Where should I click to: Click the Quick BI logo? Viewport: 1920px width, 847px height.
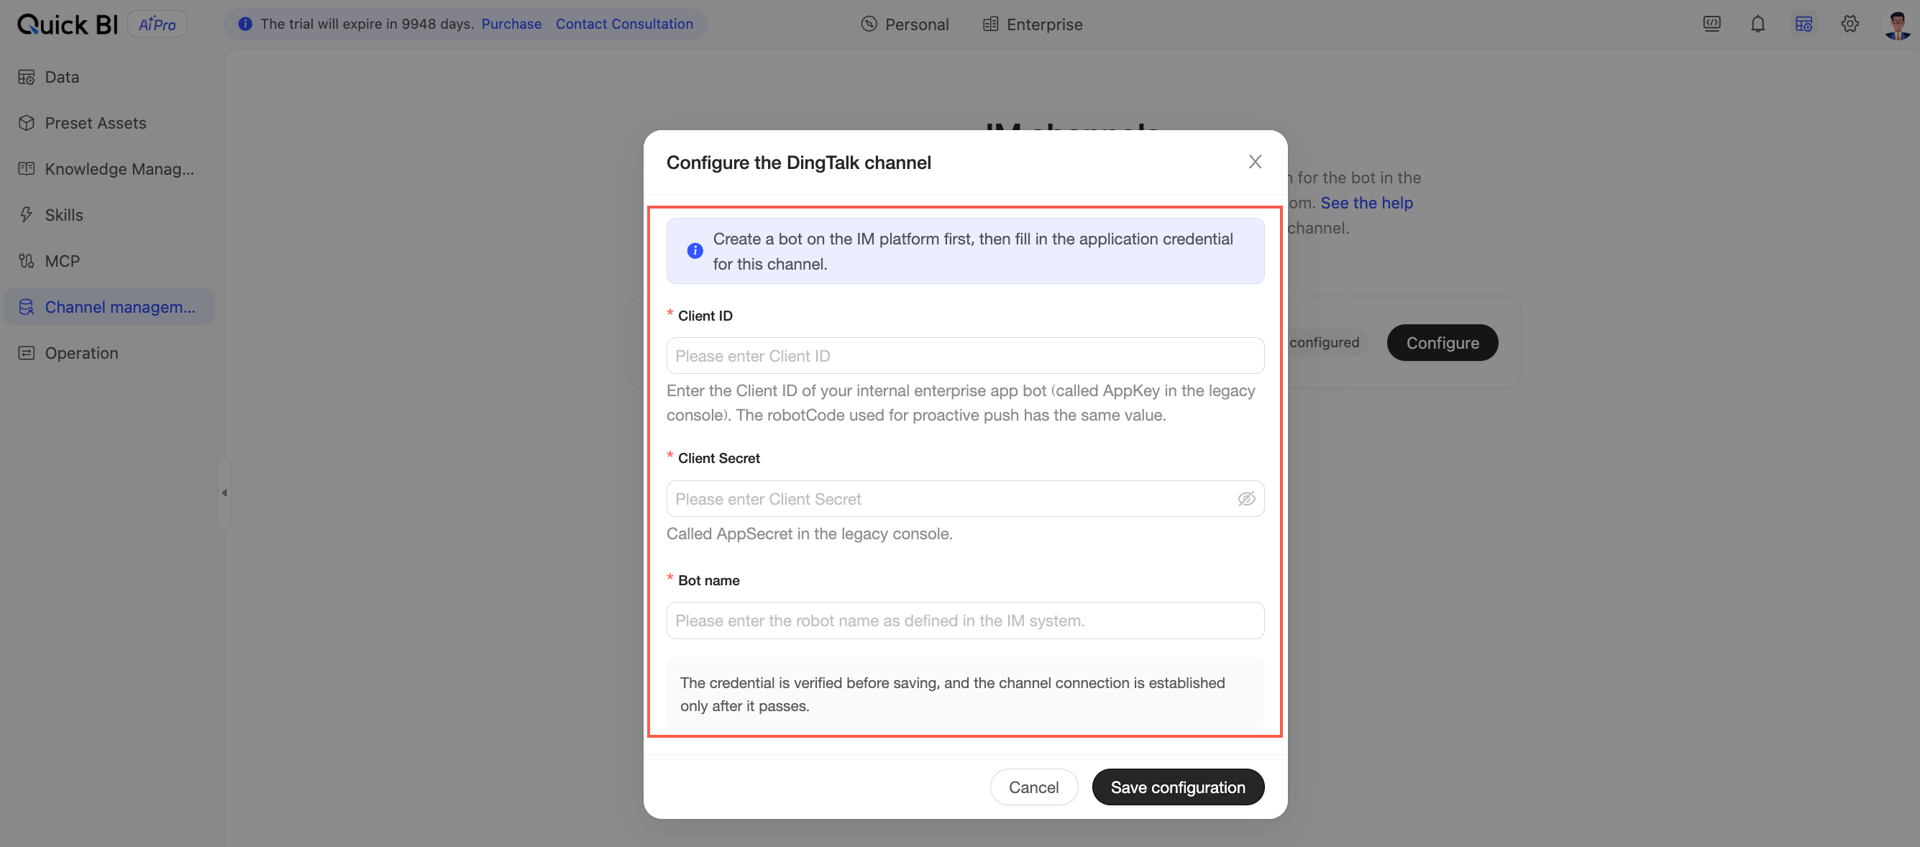click(x=67, y=24)
